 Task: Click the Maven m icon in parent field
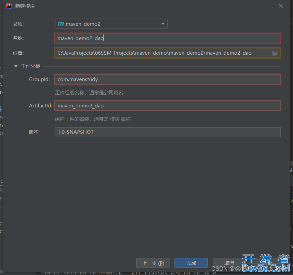click(61, 24)
